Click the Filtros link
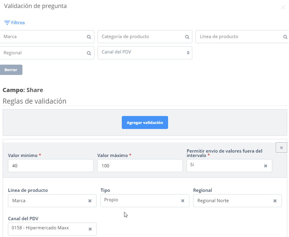289x237 pixels. click(x=18, y=23)
